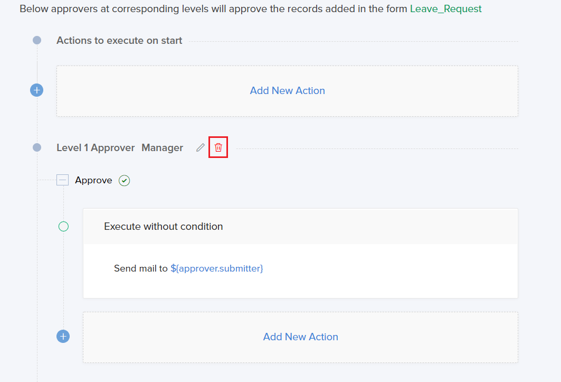Image resolution: width=561 pixels, height=382 pixels.
Task: Click the Send mail to action row
Action: [141, 268]
